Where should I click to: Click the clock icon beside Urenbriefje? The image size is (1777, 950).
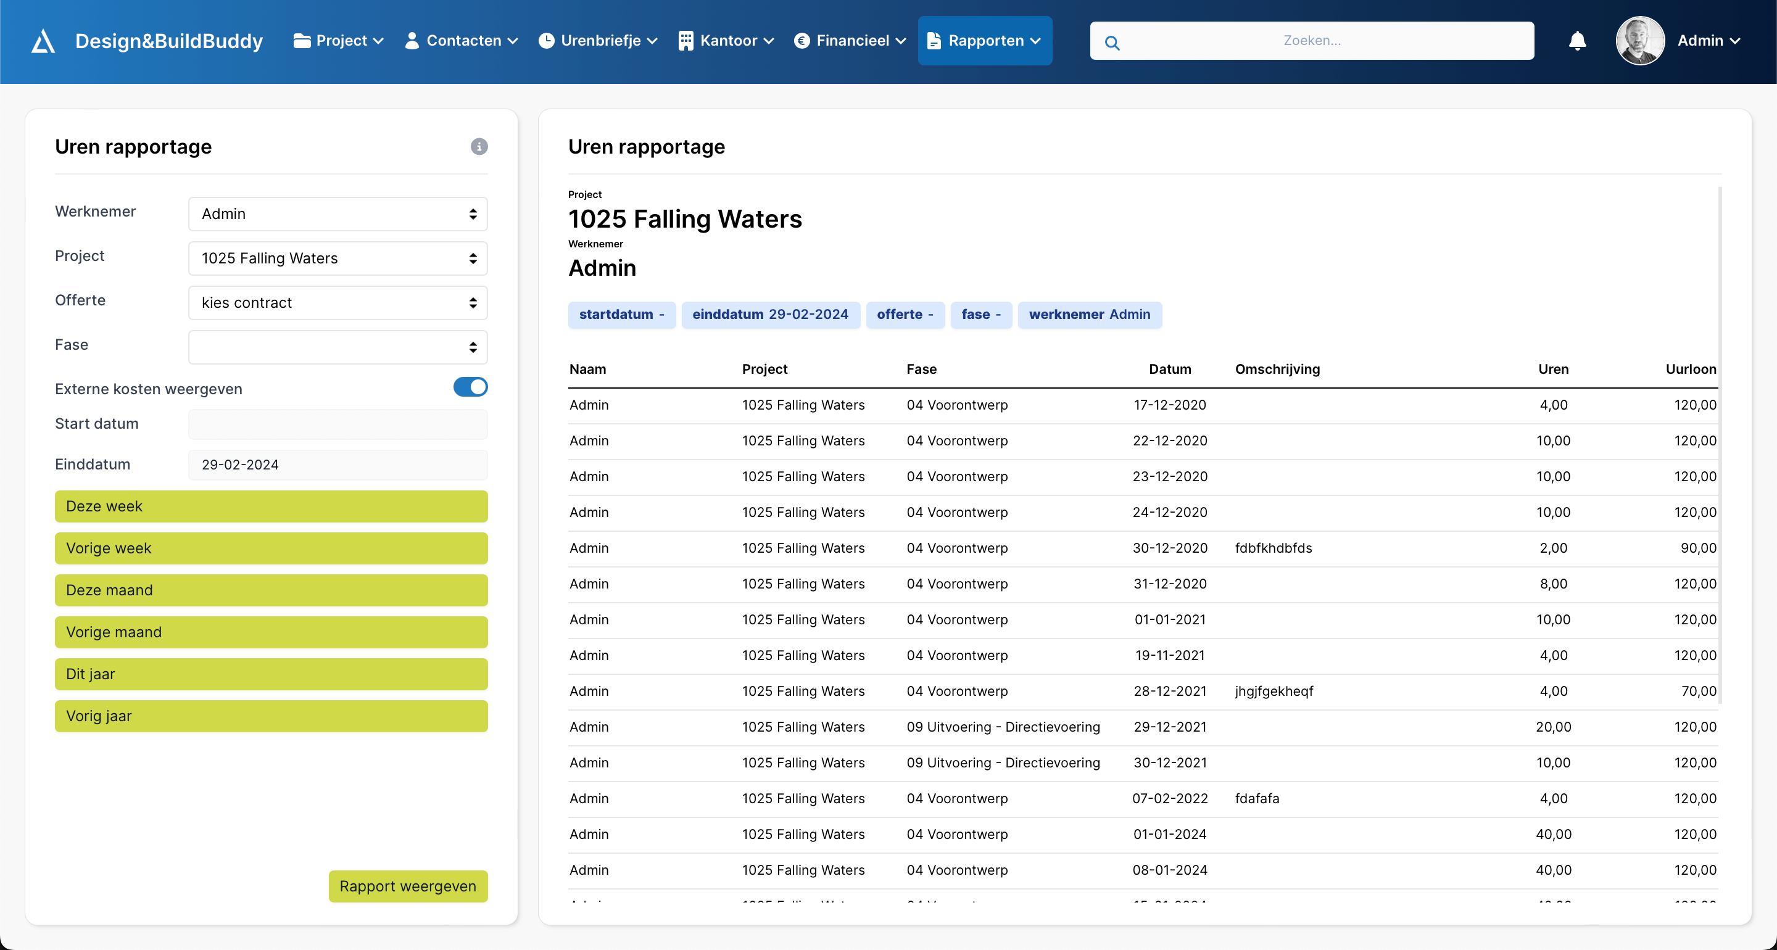tap(546, 41)
